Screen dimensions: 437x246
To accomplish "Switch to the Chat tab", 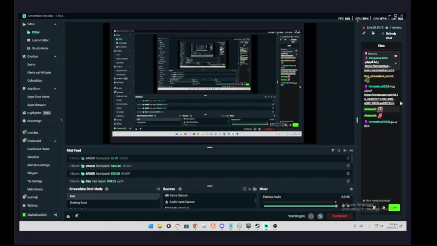I will tap(381, 46).
